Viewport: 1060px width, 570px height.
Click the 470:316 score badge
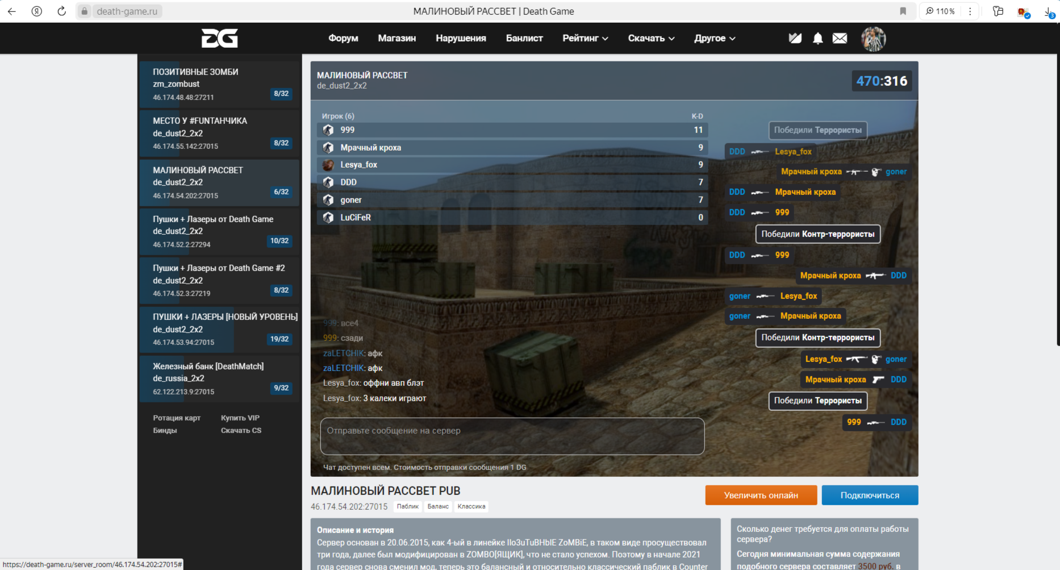coord(882,81)
